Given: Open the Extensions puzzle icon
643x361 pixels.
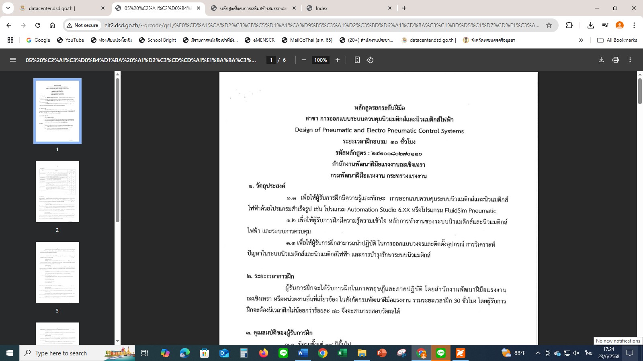Looking at the screenshot, I should tap(569, 25).
